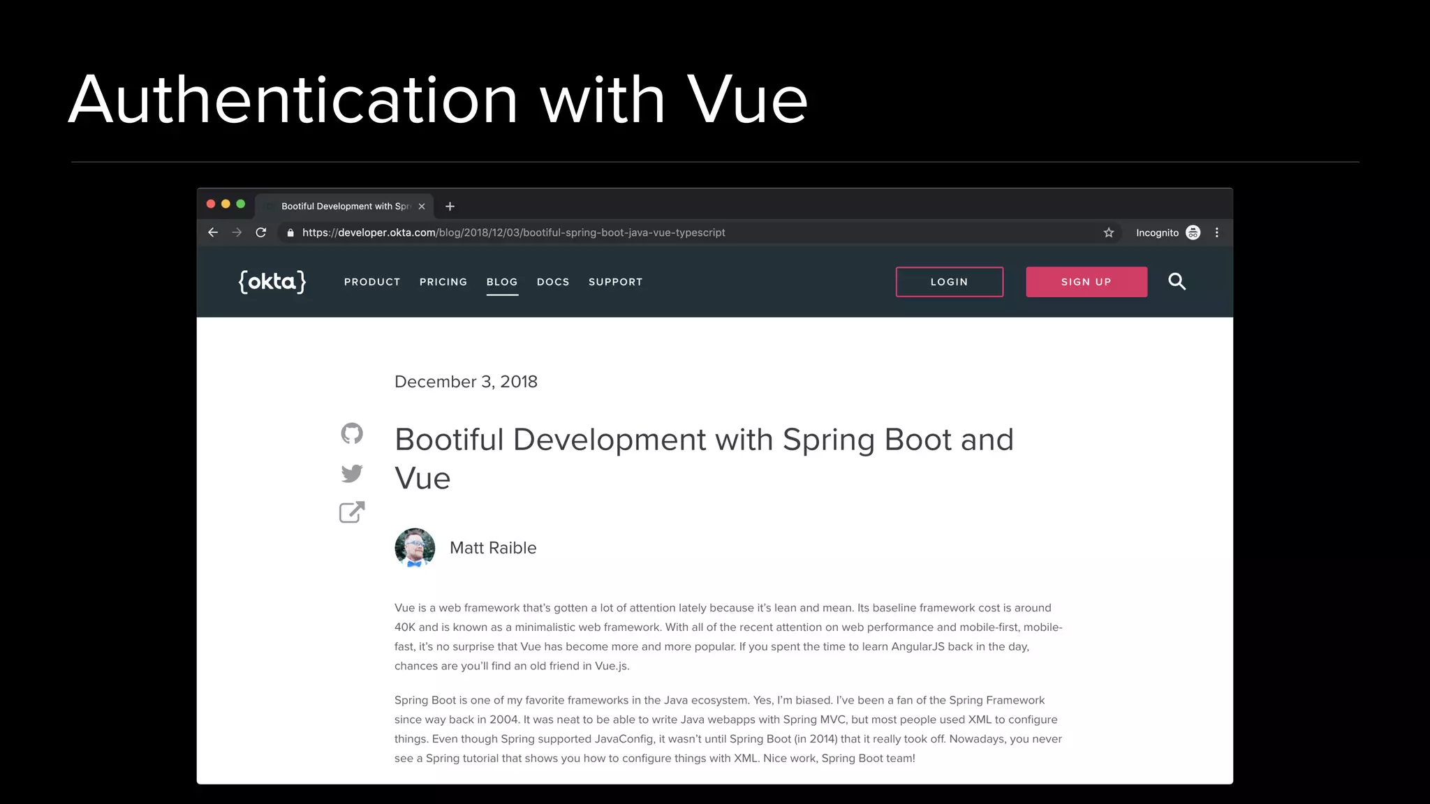Screen dimensions: 1430x804
Task: Click the date December 3, 2018
Action: pyautogui.click(x=466, y=382)
